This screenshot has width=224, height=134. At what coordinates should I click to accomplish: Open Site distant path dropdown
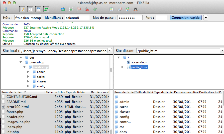point(222,51)
